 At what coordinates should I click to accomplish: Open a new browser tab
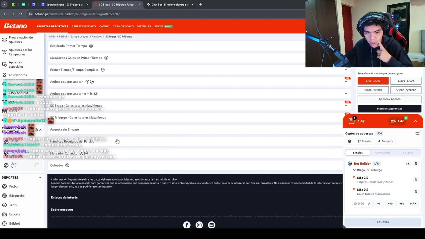click(x=201, y=5)
